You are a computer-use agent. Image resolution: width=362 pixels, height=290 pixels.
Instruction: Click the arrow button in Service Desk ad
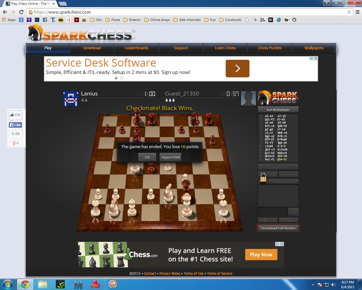[x=238, y=68]
